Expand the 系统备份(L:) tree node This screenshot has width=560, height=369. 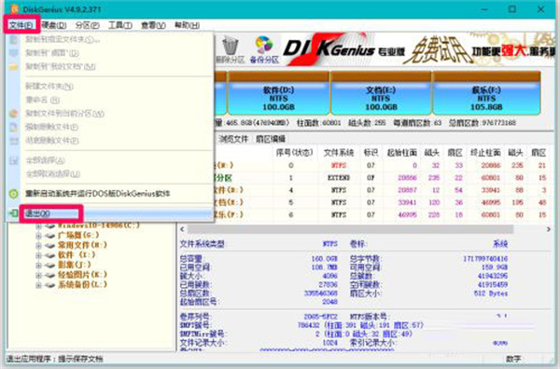coord(38,285)
